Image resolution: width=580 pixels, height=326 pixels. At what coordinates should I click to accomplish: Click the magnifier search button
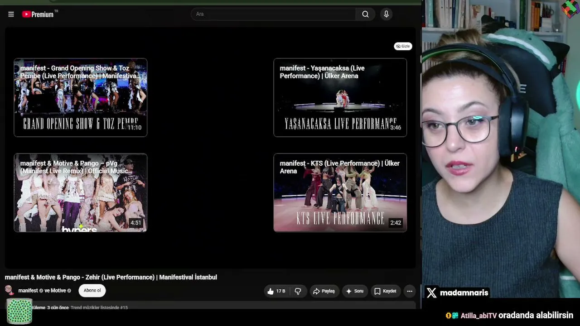(365, 14)
